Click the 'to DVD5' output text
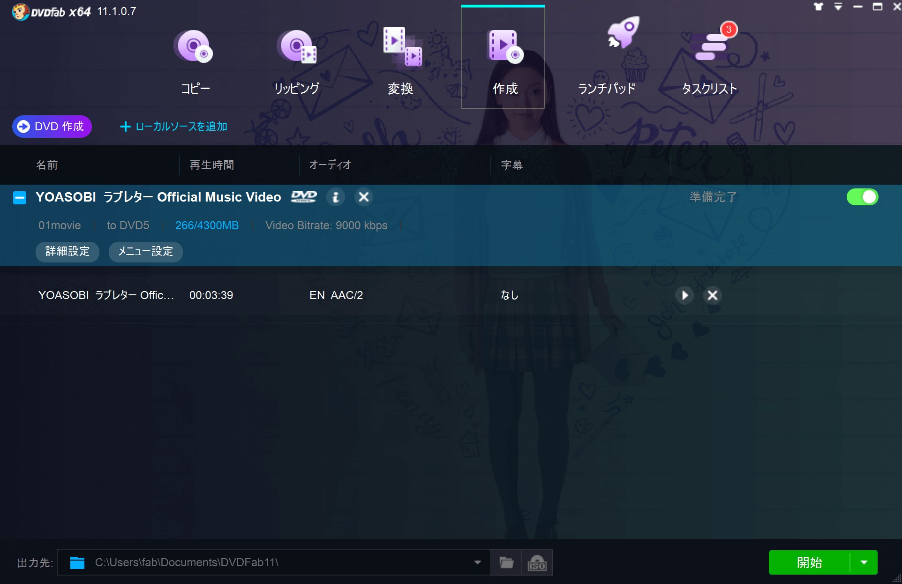The height and width of the screenshot is (584, 902). (x=128, y=225)
